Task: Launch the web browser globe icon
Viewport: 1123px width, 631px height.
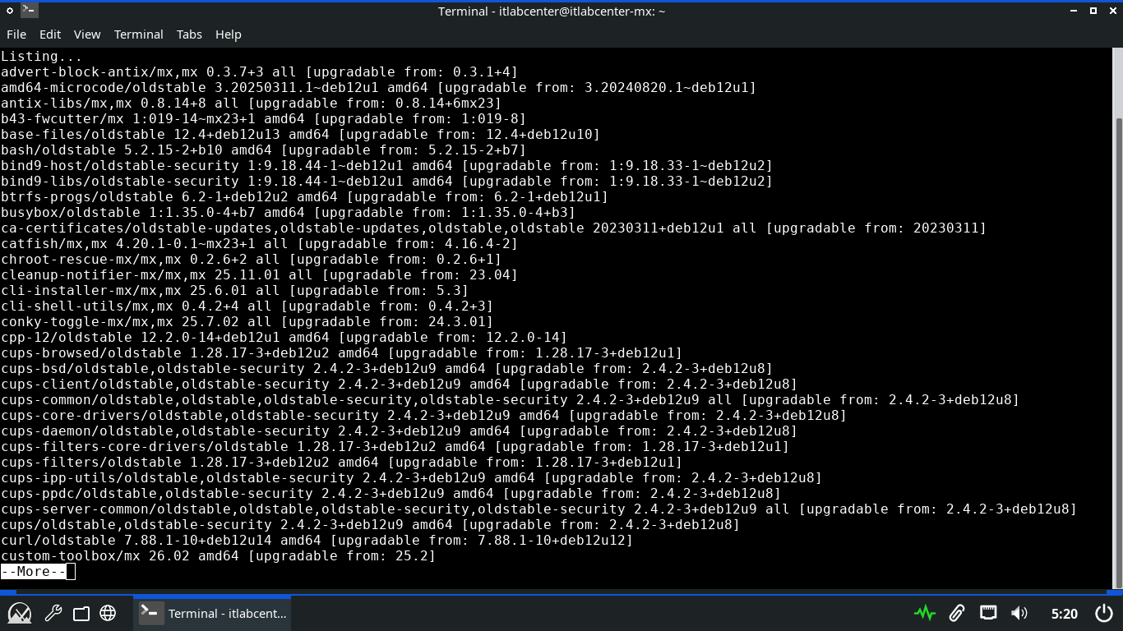Action: 108,613
